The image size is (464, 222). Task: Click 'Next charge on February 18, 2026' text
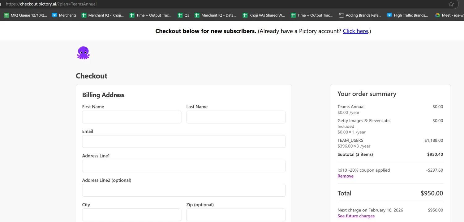pyautogui.click(x=370, y=210)
